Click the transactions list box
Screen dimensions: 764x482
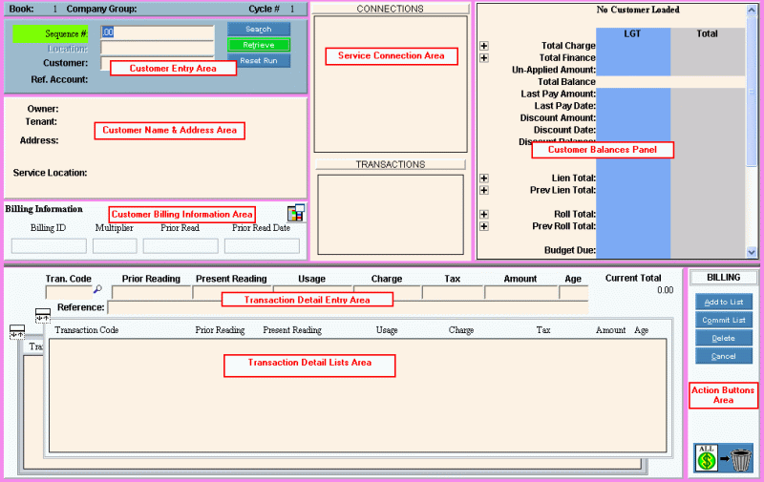(x=391, y=215)
